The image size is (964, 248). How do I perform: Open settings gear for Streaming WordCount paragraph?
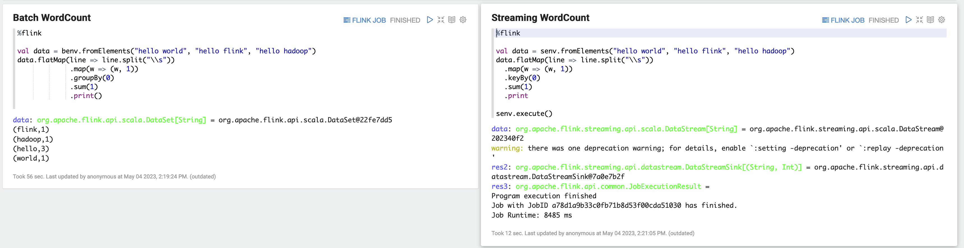(942, 20)
